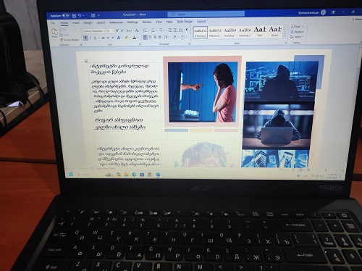Open the font size dropdown
Viewport: 362px width, 271px height.
click(x=110, y=31)
